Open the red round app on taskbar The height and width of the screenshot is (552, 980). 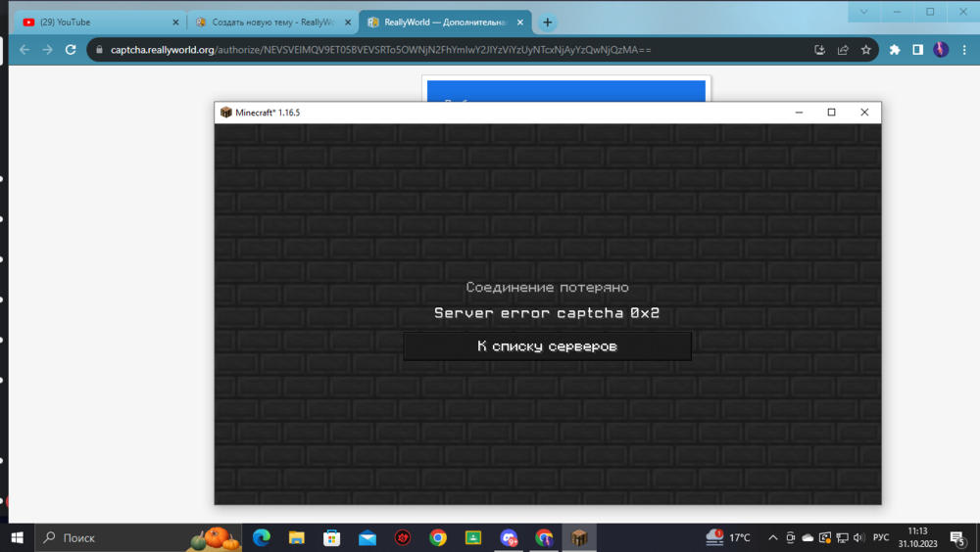[x=403, y=537]
